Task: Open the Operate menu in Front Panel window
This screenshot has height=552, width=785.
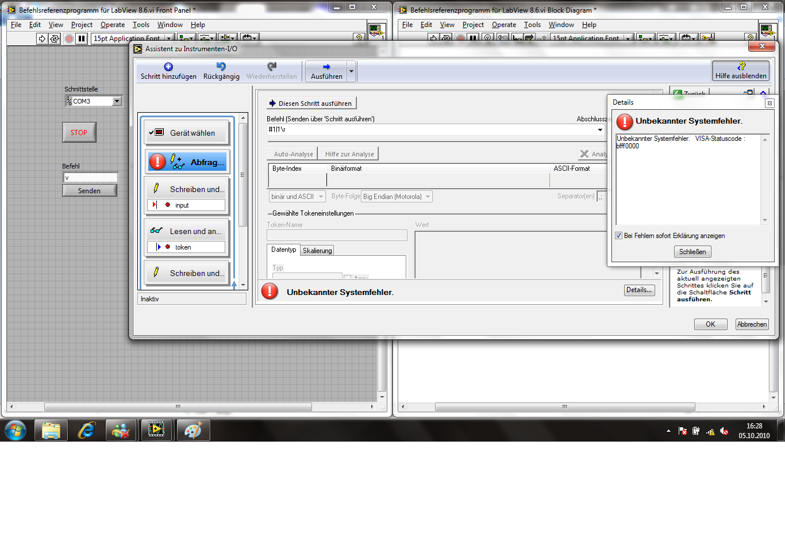Action: (x=113, y=25)
